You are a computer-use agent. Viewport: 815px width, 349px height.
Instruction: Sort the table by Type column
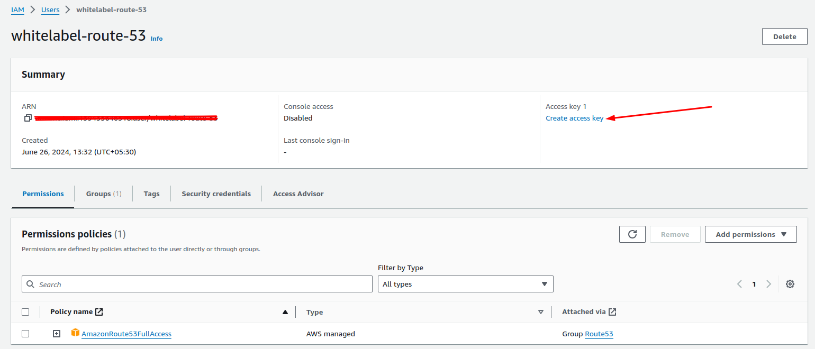click(x=540, y=312)
